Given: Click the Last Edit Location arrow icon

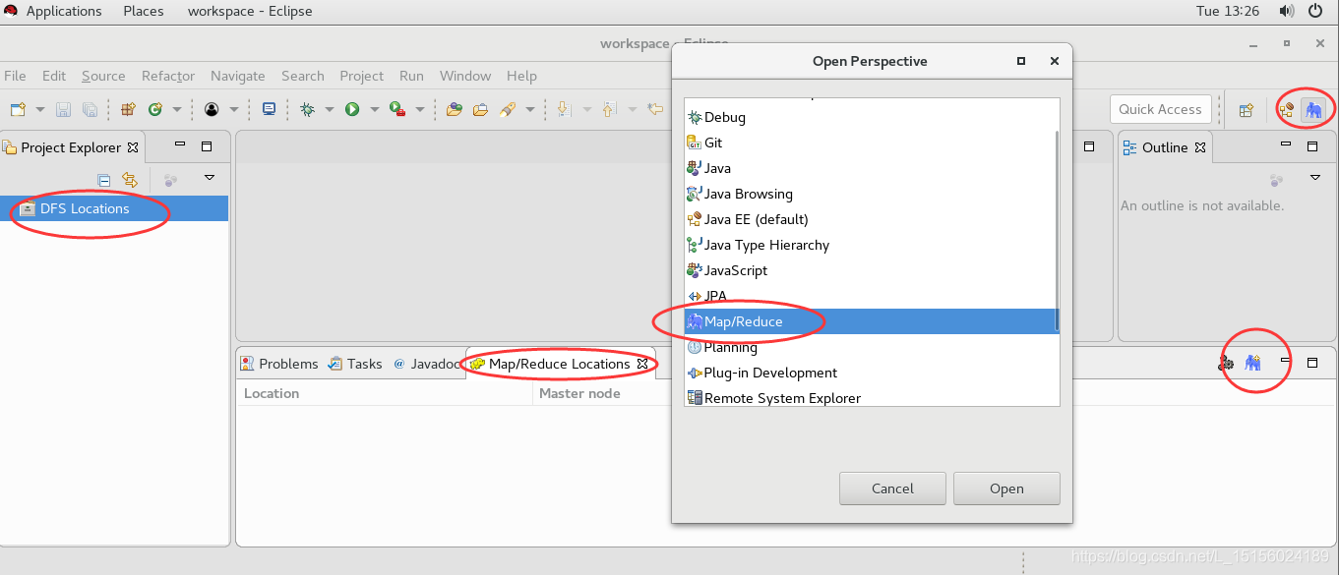Looking at the screenshot, I should pyautogui.click(x=654, y=110).
